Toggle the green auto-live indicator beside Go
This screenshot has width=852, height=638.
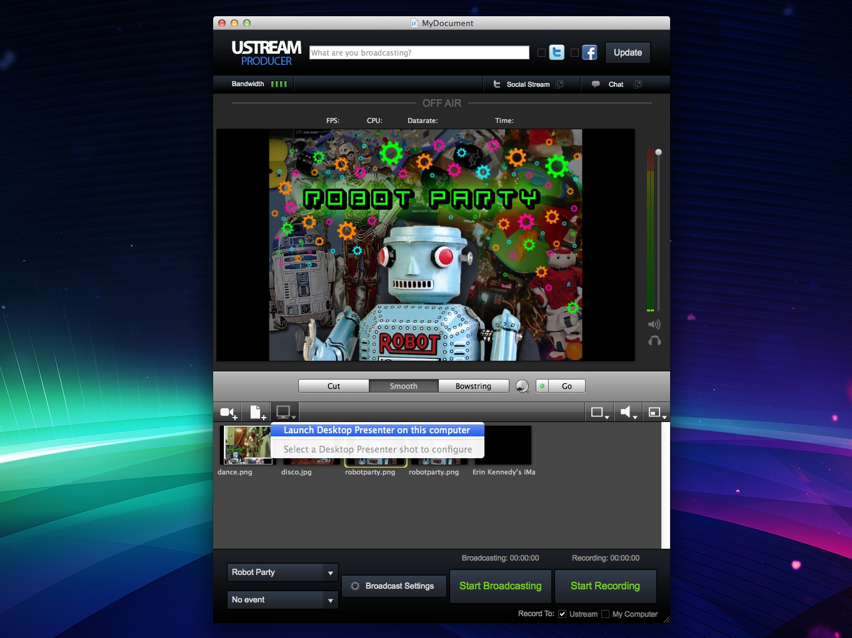tap(543, 386)
